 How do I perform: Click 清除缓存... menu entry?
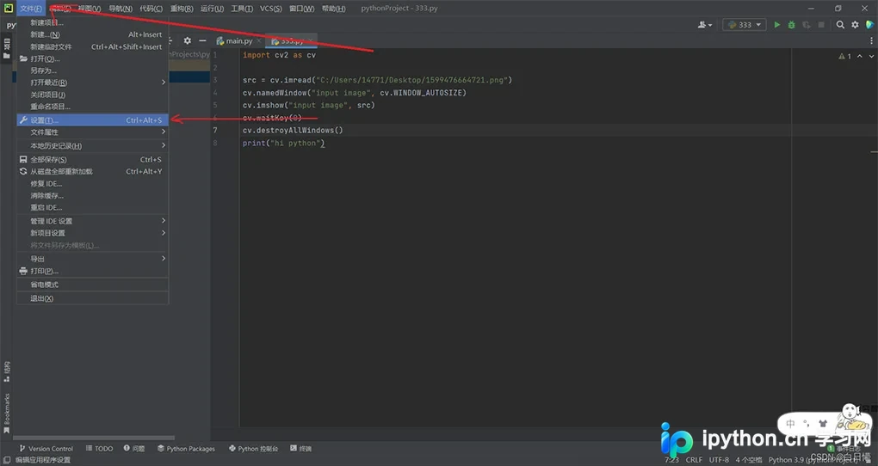(x=92, y=196)
